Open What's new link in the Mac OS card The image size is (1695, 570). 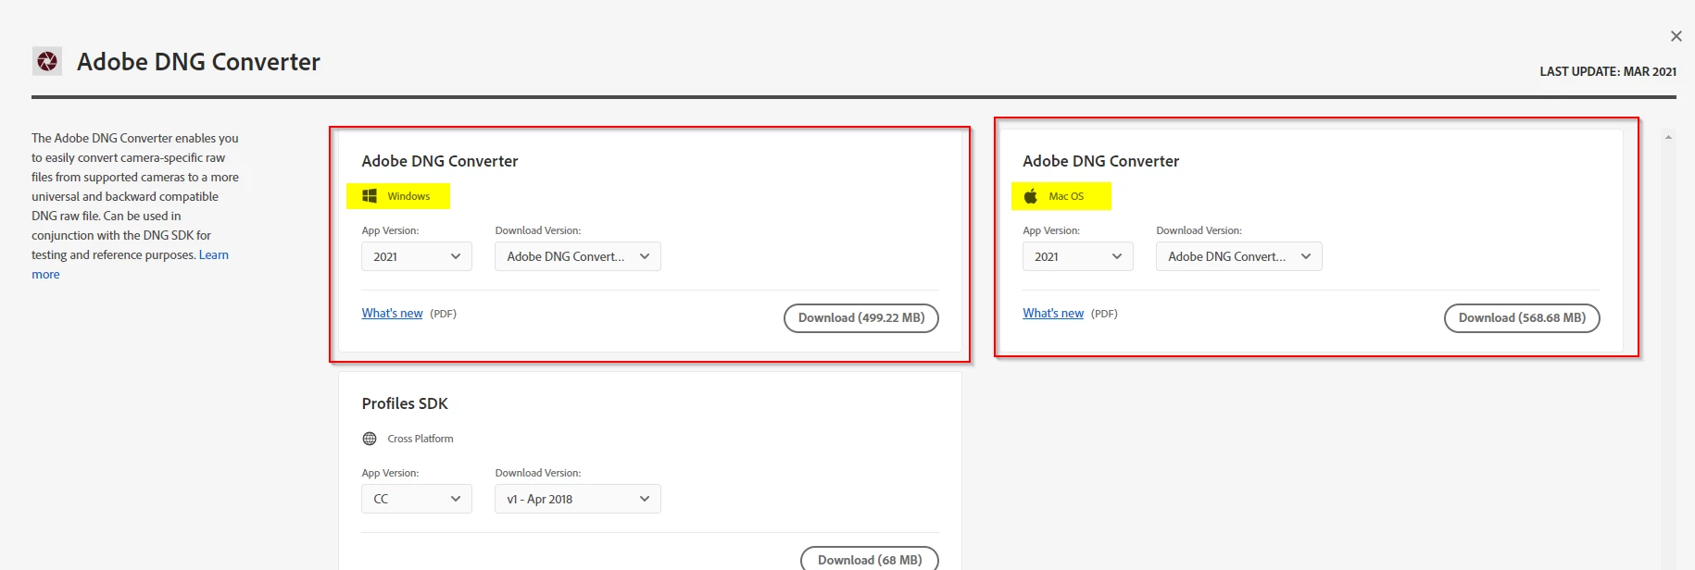[x=1053, y=314]
